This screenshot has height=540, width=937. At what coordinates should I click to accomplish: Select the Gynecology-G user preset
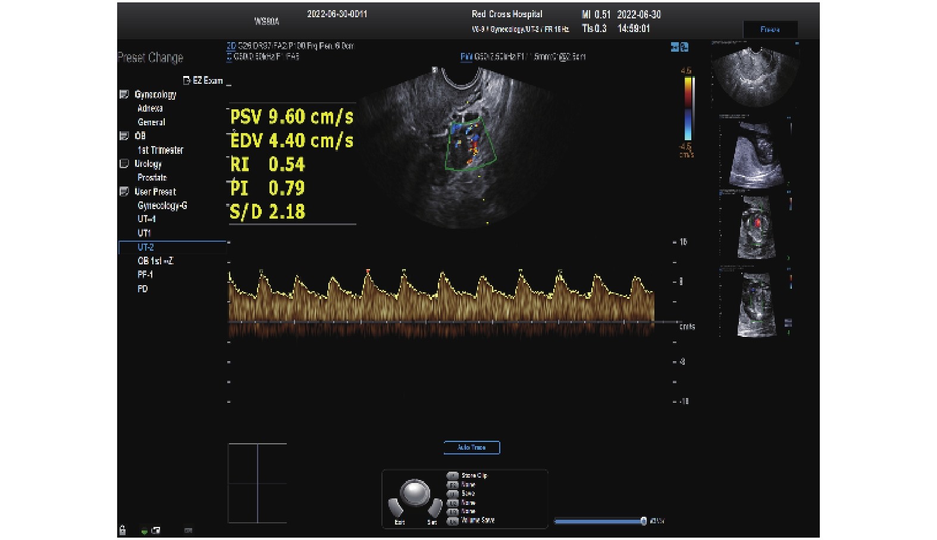click(162, 206)
